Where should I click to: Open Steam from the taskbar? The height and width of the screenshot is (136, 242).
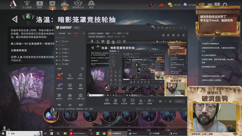[x=133, y=134]
